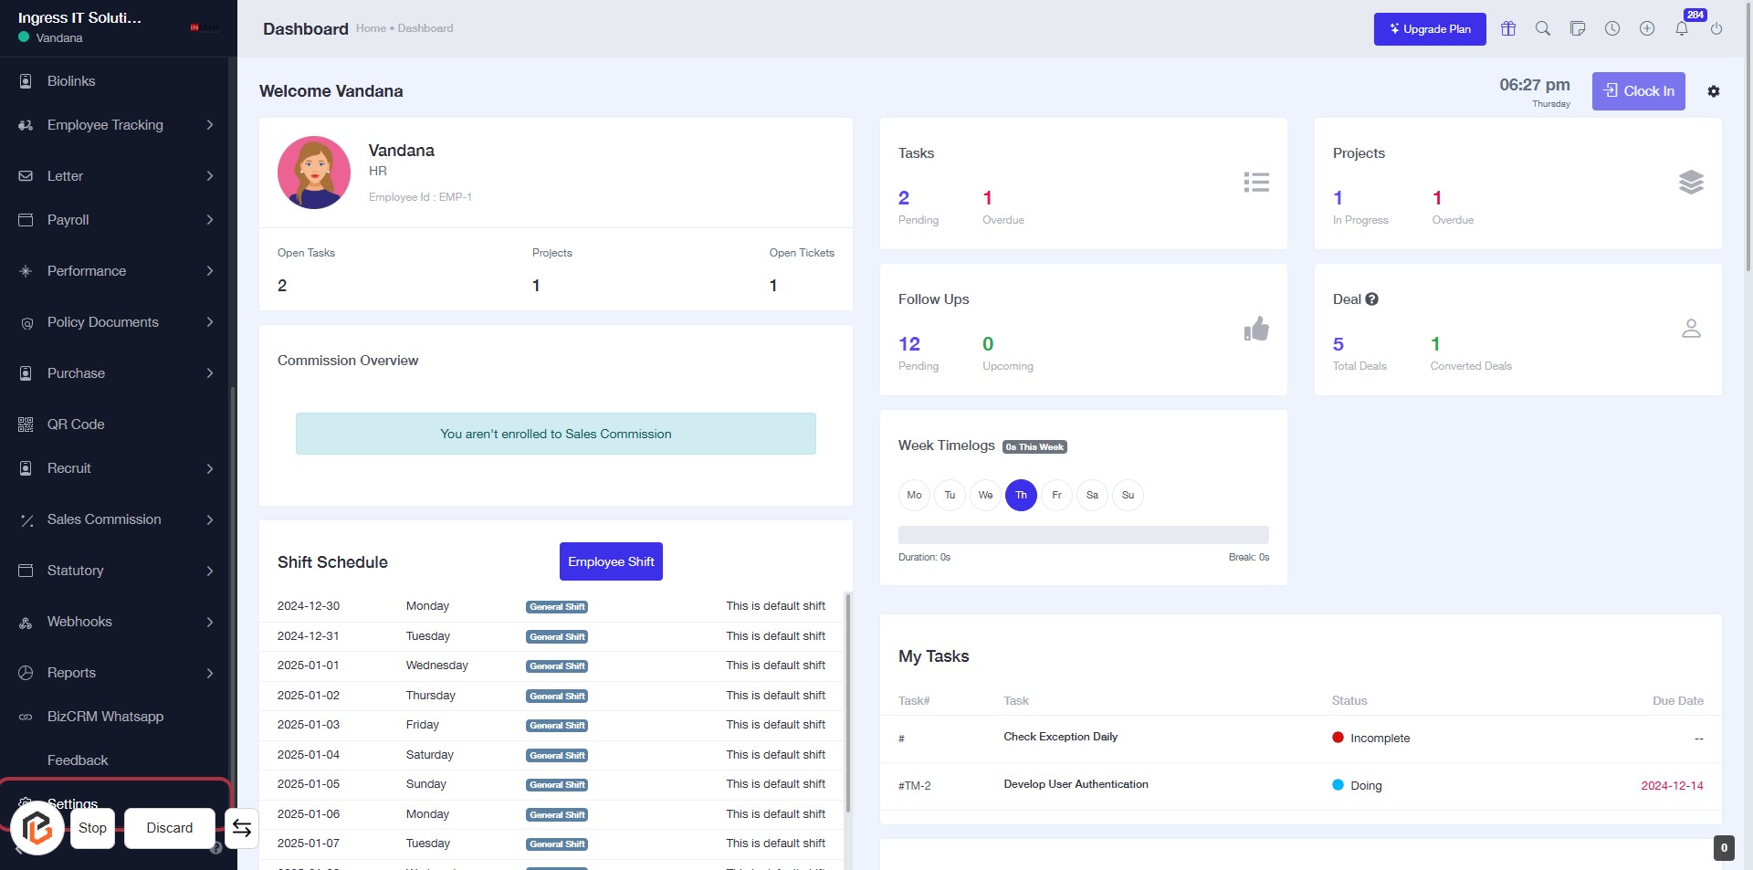
Task: Select Friday in Week Timelogs
Action: pos(1056,495)
